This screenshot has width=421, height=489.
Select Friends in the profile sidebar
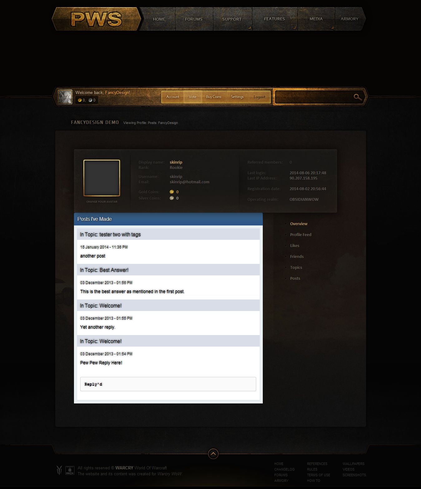pyautogui.click(x=296, y=256)
